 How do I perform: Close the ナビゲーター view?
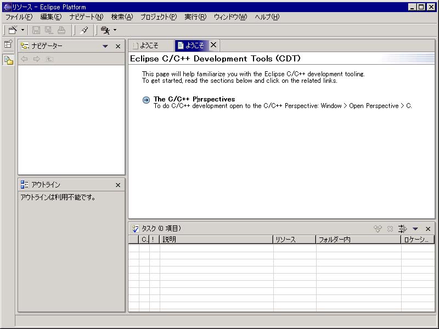[118, 46]
